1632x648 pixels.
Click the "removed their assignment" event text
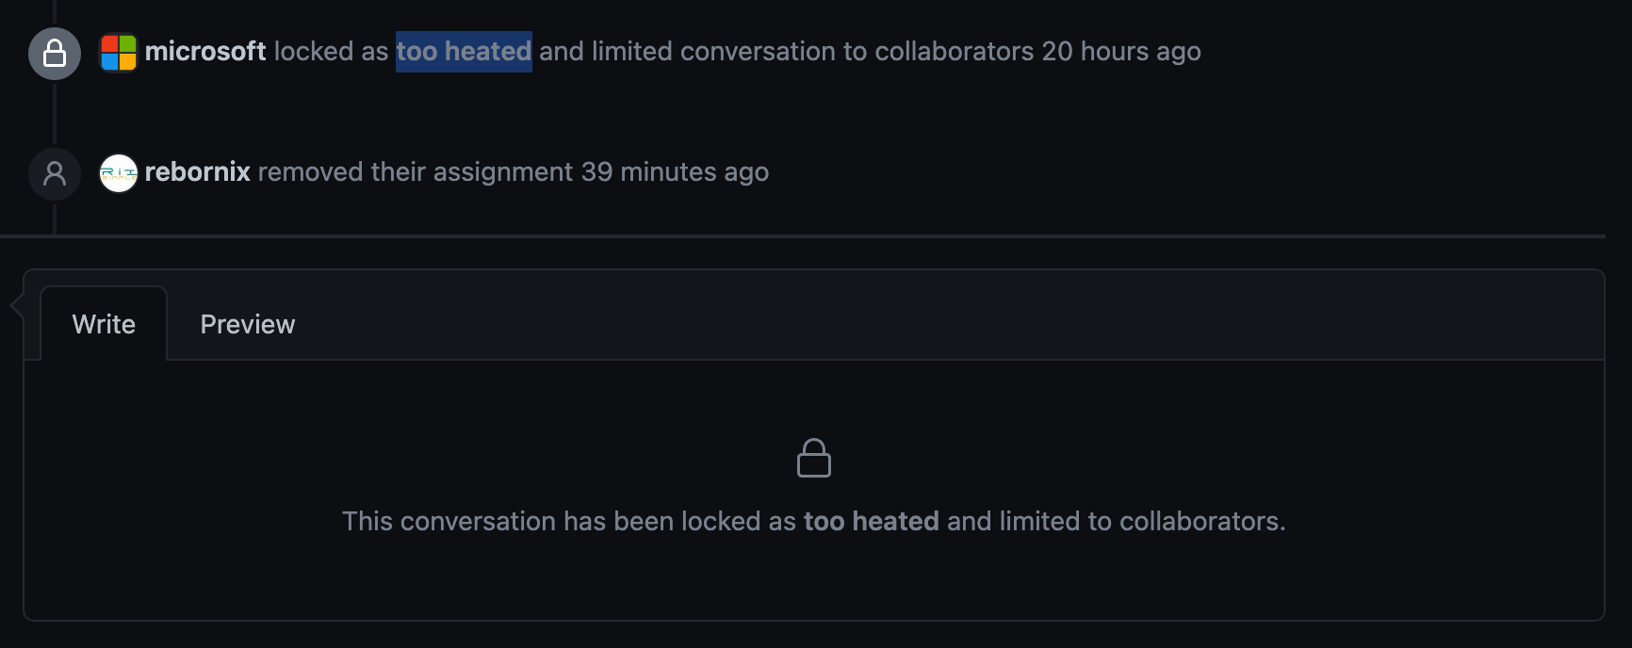tap(416, 172)
